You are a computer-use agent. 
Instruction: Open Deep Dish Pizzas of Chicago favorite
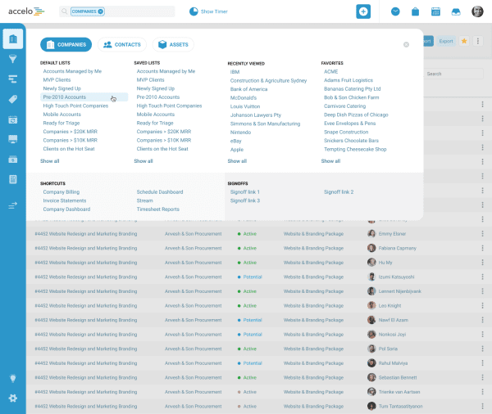(356, 115)
